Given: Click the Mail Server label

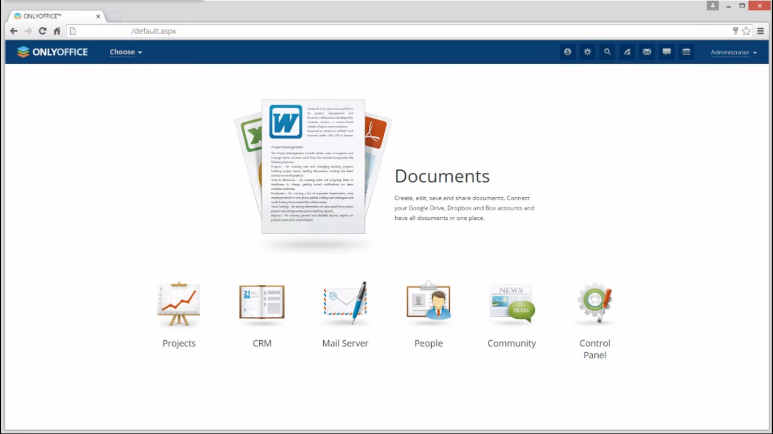Looking at the screenshot, I should point(345,343).
